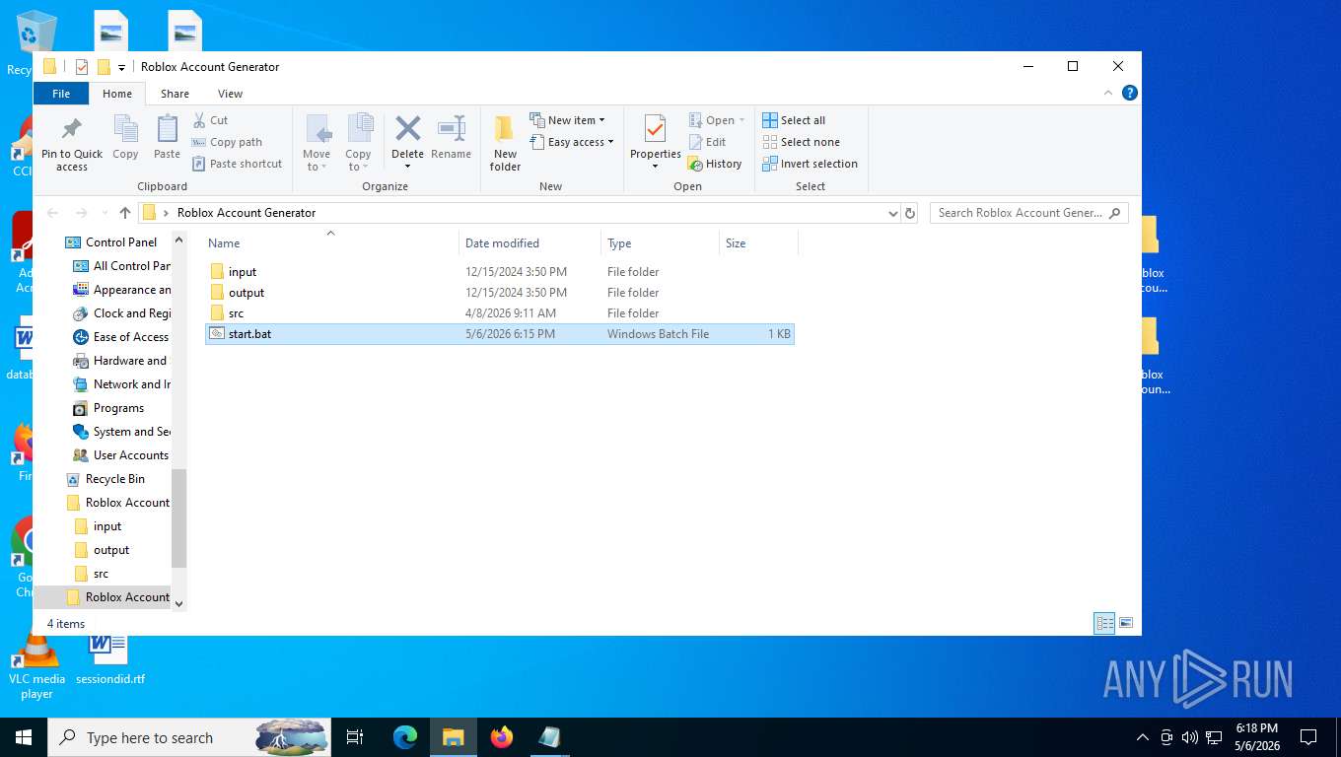Click navigation pane scroll down arrow
This screenshot has height=757, width=1341.
click(x=178, y=602)
